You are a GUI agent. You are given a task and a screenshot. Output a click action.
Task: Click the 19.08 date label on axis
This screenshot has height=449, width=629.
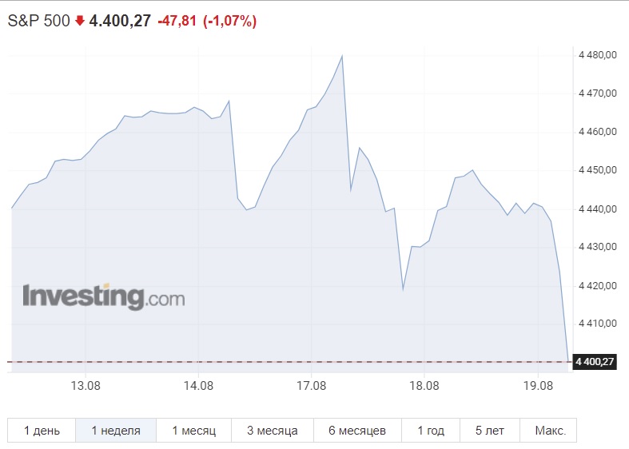538,386
